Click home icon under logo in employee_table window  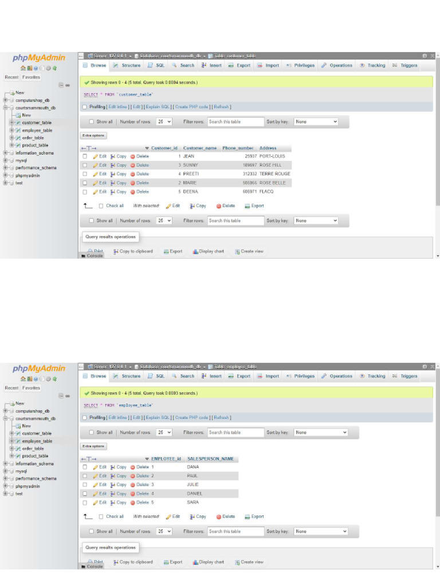[x=23, y=379]
